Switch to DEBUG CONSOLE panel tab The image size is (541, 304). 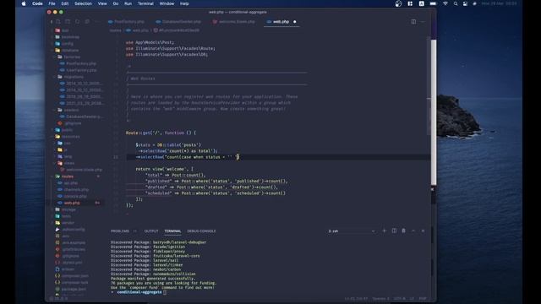201,231
